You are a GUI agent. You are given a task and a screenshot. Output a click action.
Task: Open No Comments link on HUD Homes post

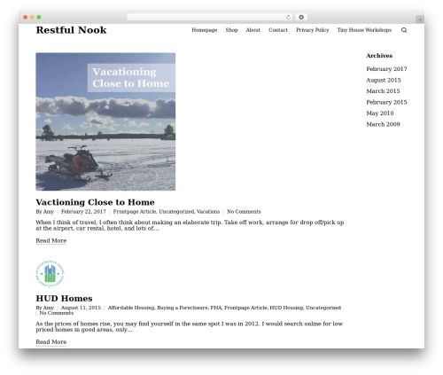click(x=57, y=313)
